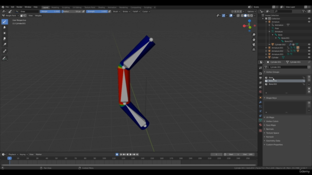Click the play animation button

coord(131,155)
